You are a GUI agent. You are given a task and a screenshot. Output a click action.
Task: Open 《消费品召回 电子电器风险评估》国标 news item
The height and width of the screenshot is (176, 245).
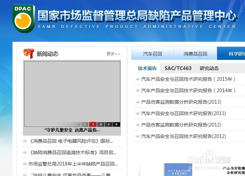pyautogui.click(x=71, y=141)
